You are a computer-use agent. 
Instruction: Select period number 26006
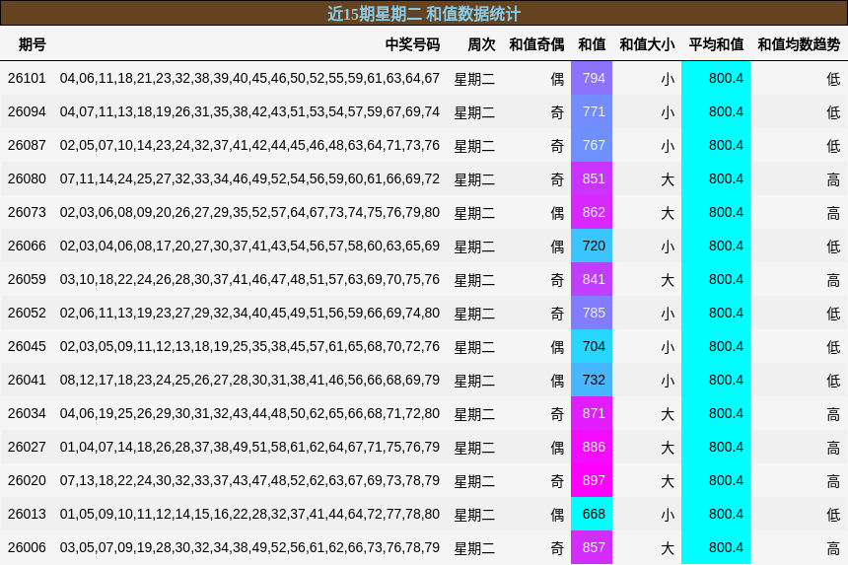point(27,547)
